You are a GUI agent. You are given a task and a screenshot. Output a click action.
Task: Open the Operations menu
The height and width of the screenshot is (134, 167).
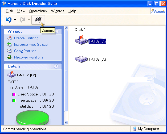click(x=38, y=11)
